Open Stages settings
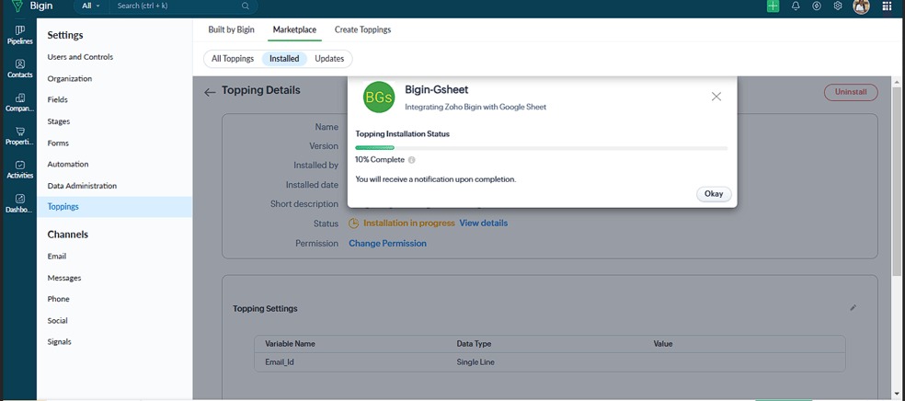Image resolution: width=905 pixels, height=401 pixels. [x=59, y=121]
